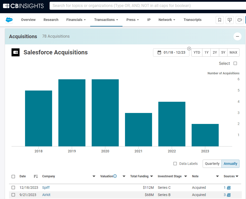Open the Airkit company link
The width and height of the screenshot is (246, 199).
coord(46,195)
